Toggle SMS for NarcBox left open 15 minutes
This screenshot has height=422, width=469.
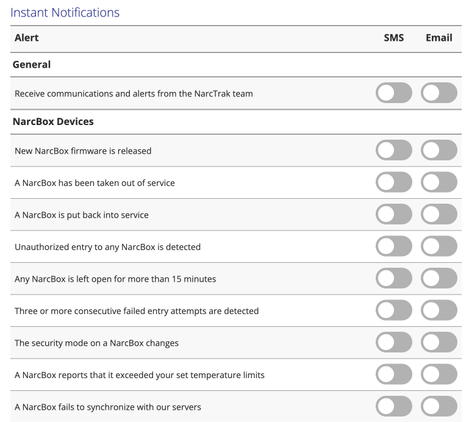point(394,279)
